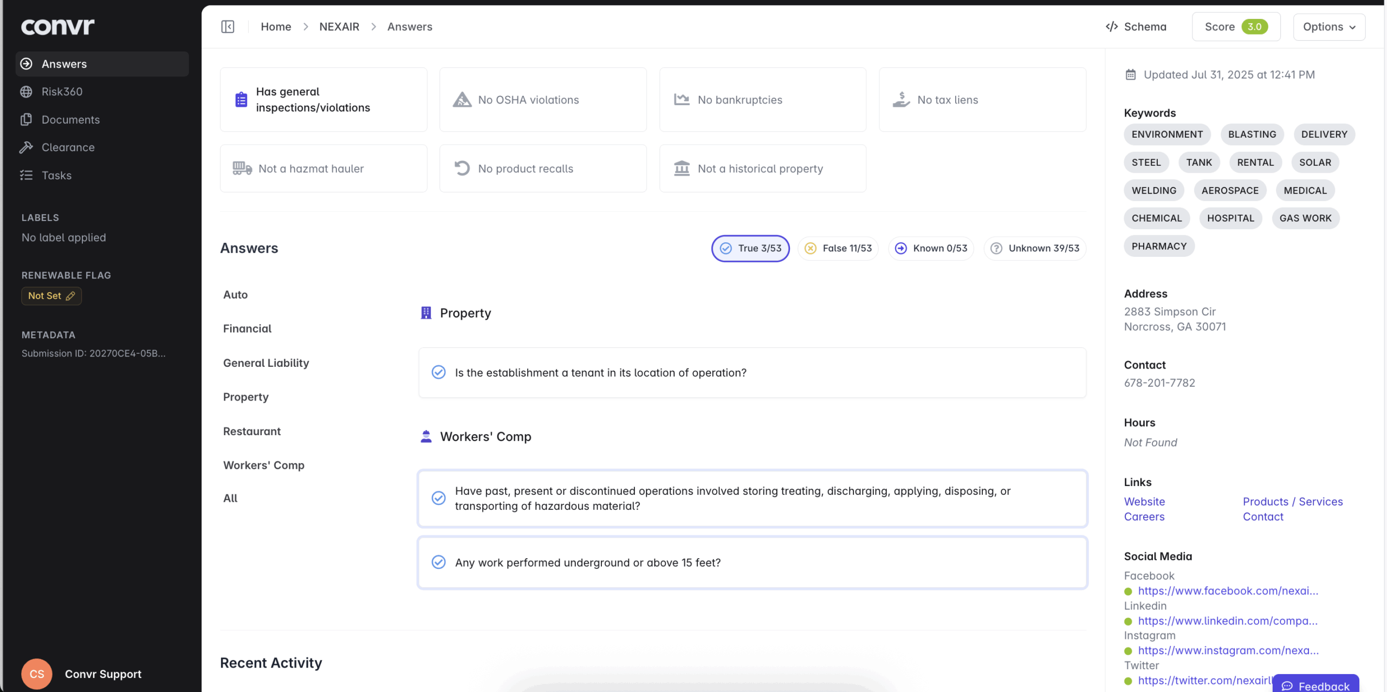Select the All category tab
Viewport: 1387px width, 692px height.
coord(230,499)
